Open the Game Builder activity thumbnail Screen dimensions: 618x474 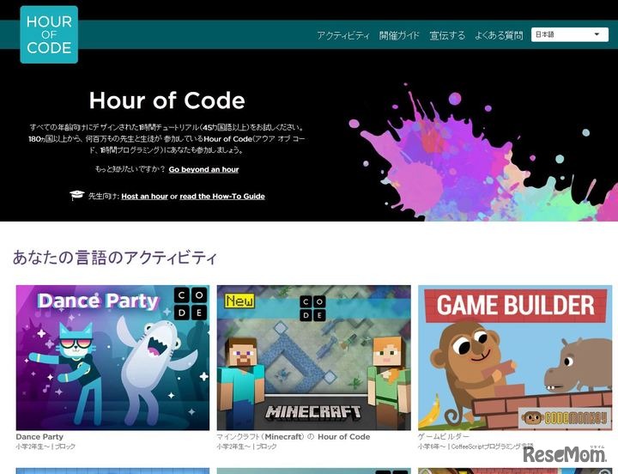click(x=515, y=358)
